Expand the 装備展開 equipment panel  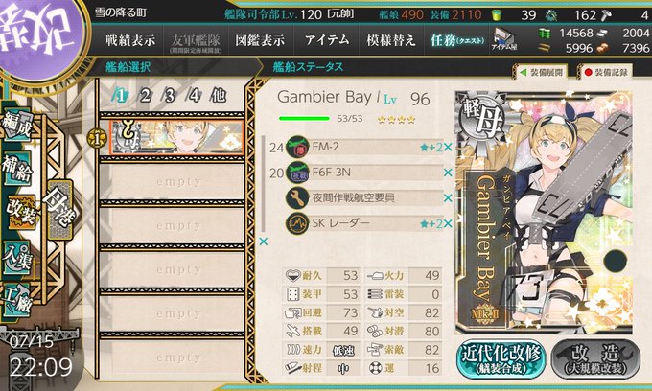(542, 72)
